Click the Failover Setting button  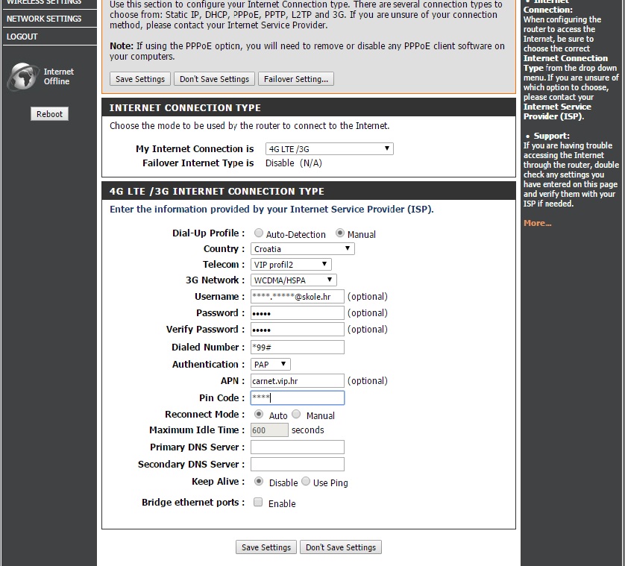tap(296, 79)
